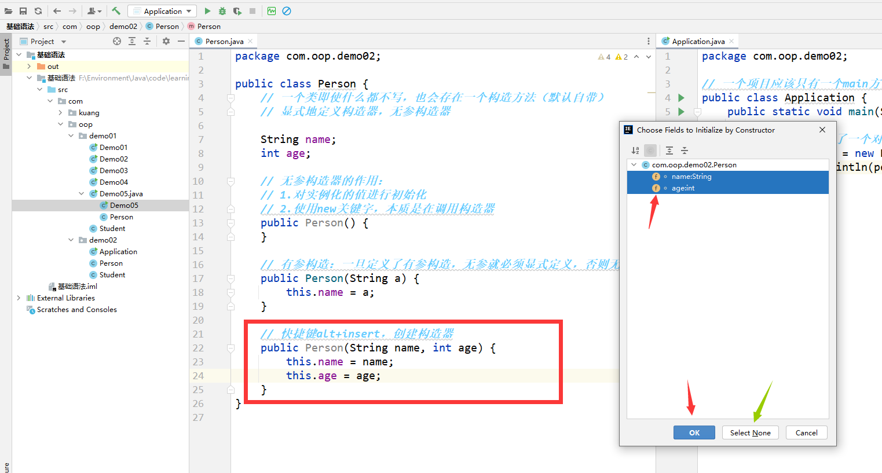The width and height of the screenshot is (882, 473).
Task: Collapse the src folder
Action: tap(39, 90)
